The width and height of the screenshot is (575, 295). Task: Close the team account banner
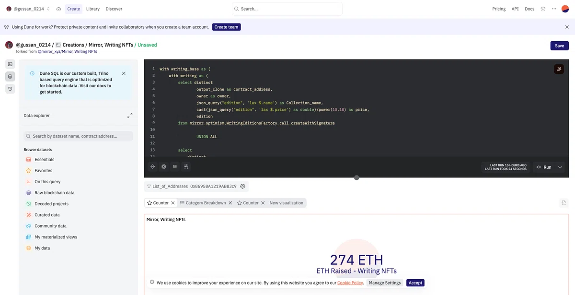[567, 27]
